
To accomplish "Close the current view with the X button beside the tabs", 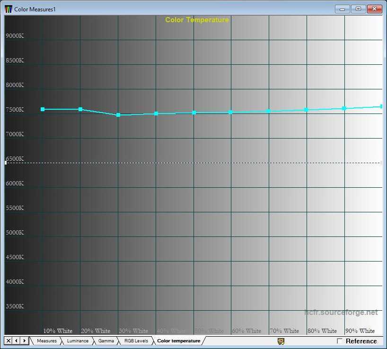I will coord(9,340).
